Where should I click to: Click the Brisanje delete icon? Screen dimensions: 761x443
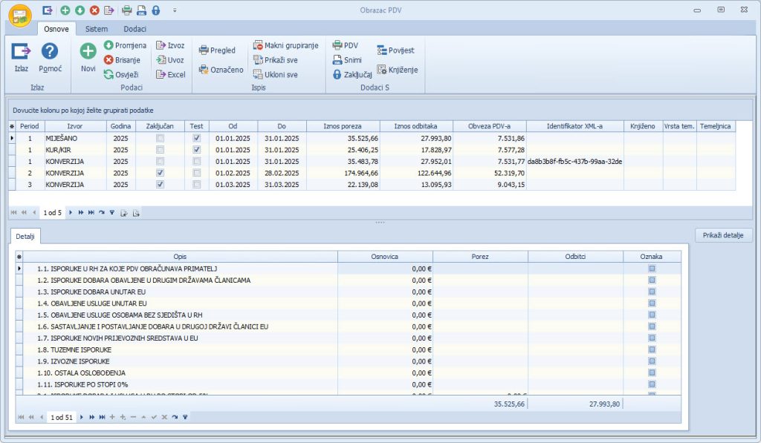[109, 60]
